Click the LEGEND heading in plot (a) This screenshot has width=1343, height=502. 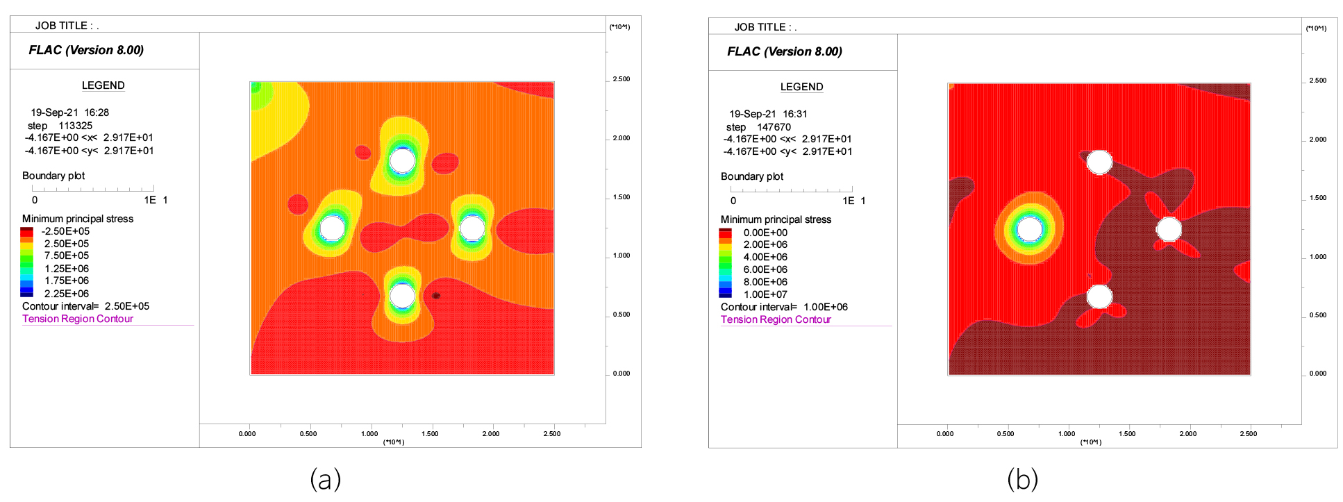pyautogui.click(x=103, y=85)
